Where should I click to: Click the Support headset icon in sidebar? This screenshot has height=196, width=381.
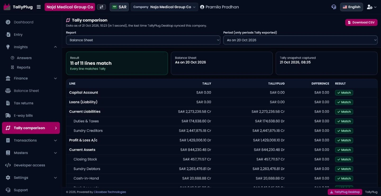click(8, 190)
